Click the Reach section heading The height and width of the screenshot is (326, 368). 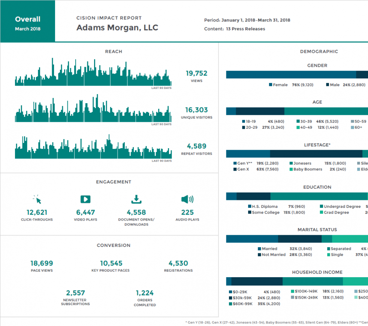click(114, 51)
